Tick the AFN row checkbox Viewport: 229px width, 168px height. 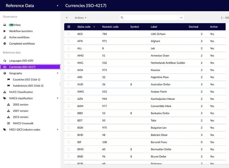69,41
